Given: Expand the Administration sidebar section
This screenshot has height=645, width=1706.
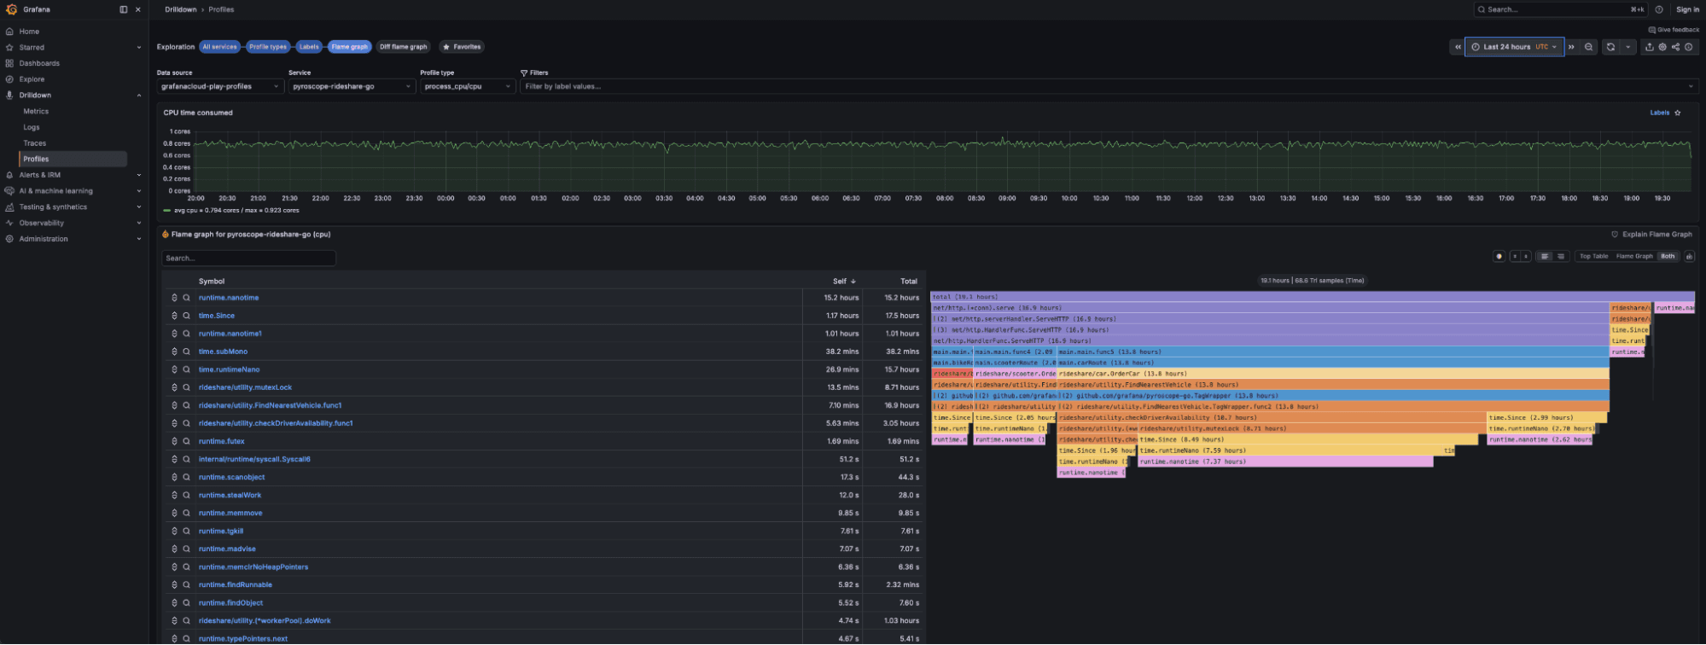Looking at the screenshot, I should [x=139, y=239].
